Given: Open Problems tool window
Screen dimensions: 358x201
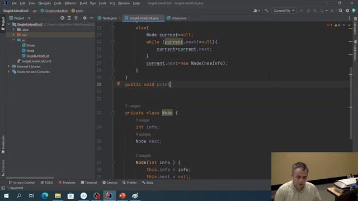Looking at the screenshot, I should tap(67, 183).
